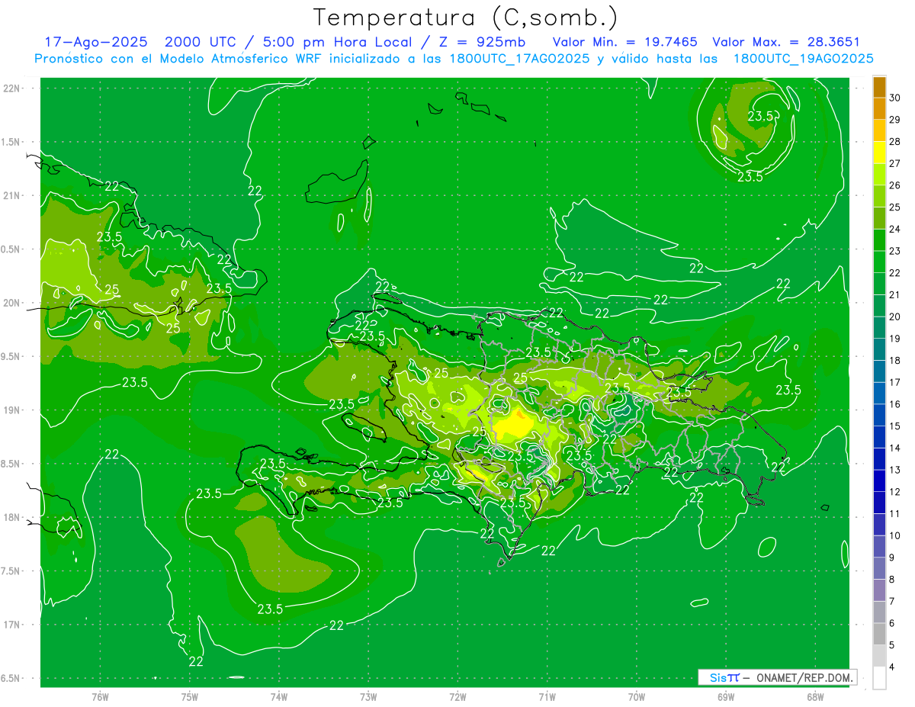Click the "72W" longitude label
The image size is (915, 707).
pyautogui.click(x=457, y=696)
